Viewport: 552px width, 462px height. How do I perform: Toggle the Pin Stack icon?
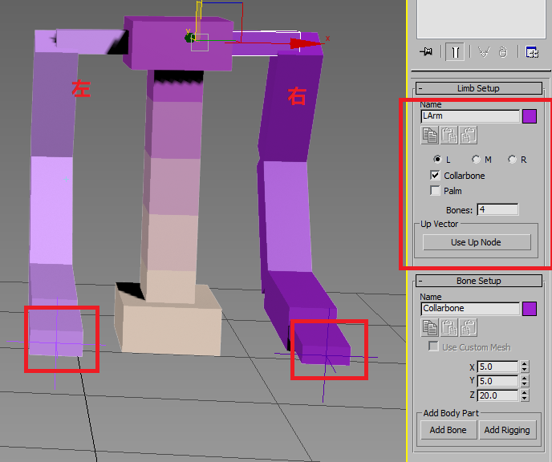(x=426, y=52)
